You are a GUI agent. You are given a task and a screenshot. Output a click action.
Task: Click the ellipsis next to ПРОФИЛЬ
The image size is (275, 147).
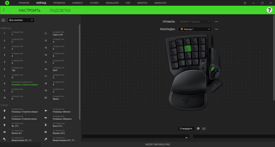(x=216, y=22)
